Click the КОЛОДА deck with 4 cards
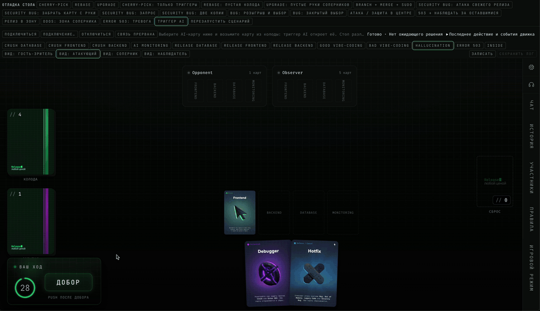Image resolution: width=540 pixels, height=311 pixels. coord(31,142)
